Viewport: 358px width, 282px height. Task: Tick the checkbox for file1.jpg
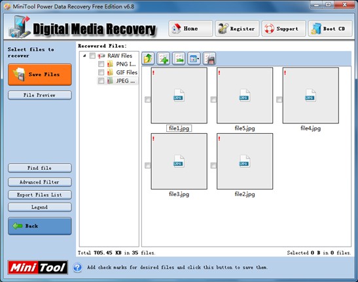point(148,100)
